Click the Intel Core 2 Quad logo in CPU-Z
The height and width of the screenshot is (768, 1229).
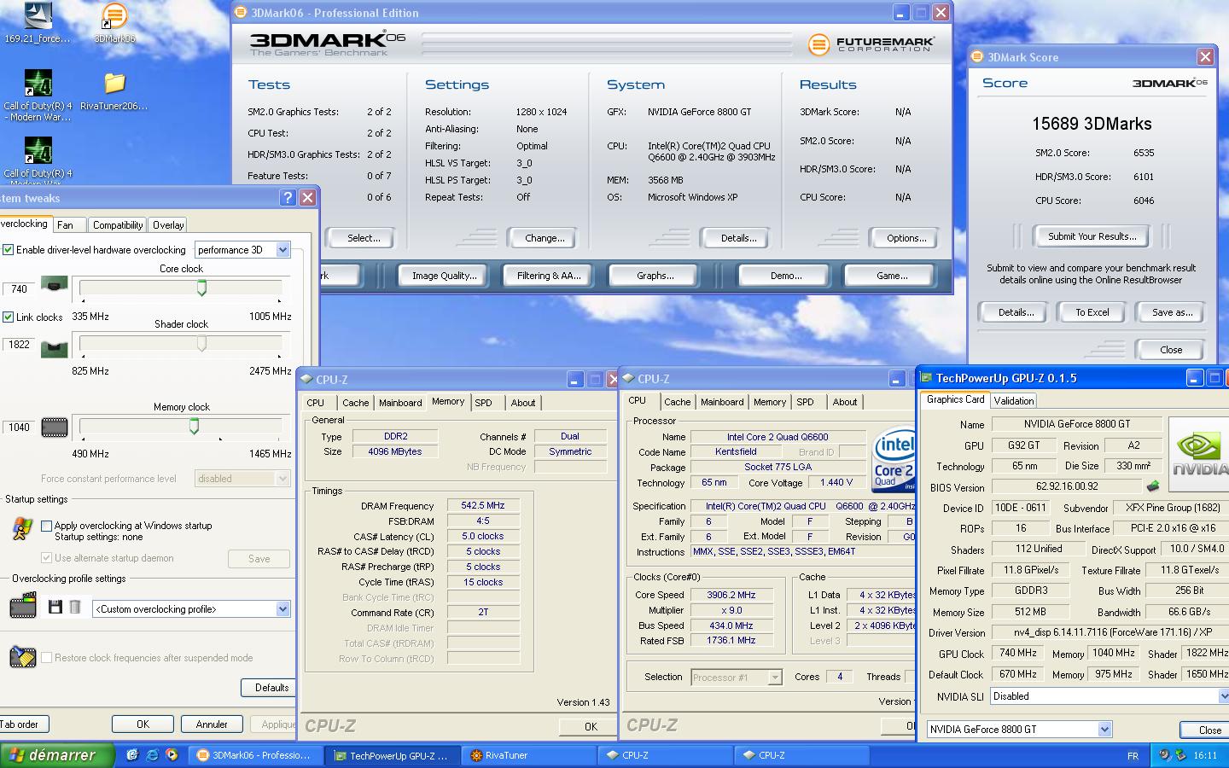click(894, 458)
